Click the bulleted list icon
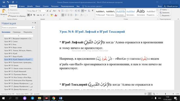Image resolution: width=180 pixels, height=101 pixels. [63, 11]
